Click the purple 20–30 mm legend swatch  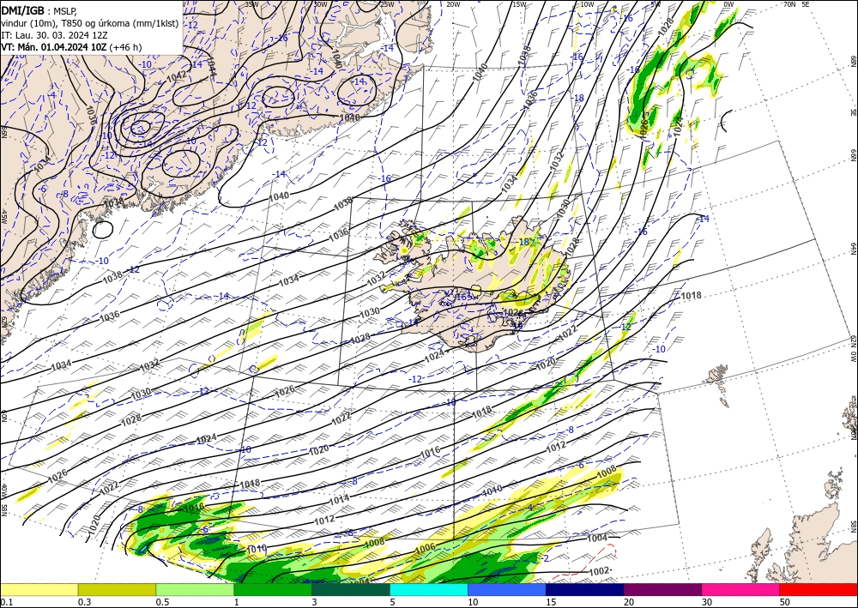(662, 589)
